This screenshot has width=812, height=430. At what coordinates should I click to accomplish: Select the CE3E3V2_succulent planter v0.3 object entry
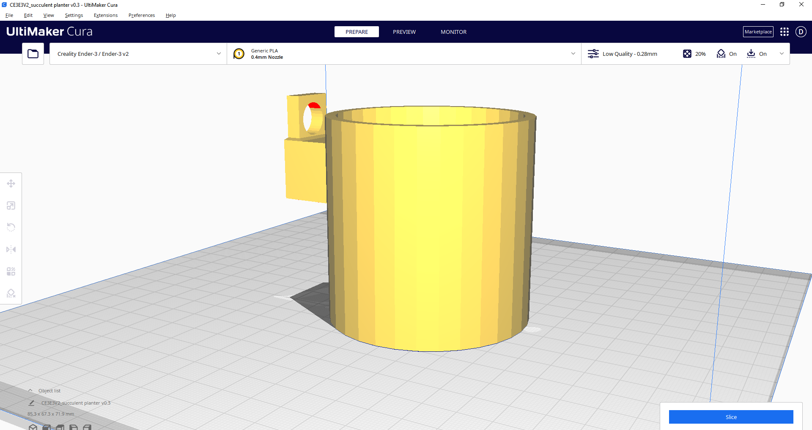pos(76,403)
